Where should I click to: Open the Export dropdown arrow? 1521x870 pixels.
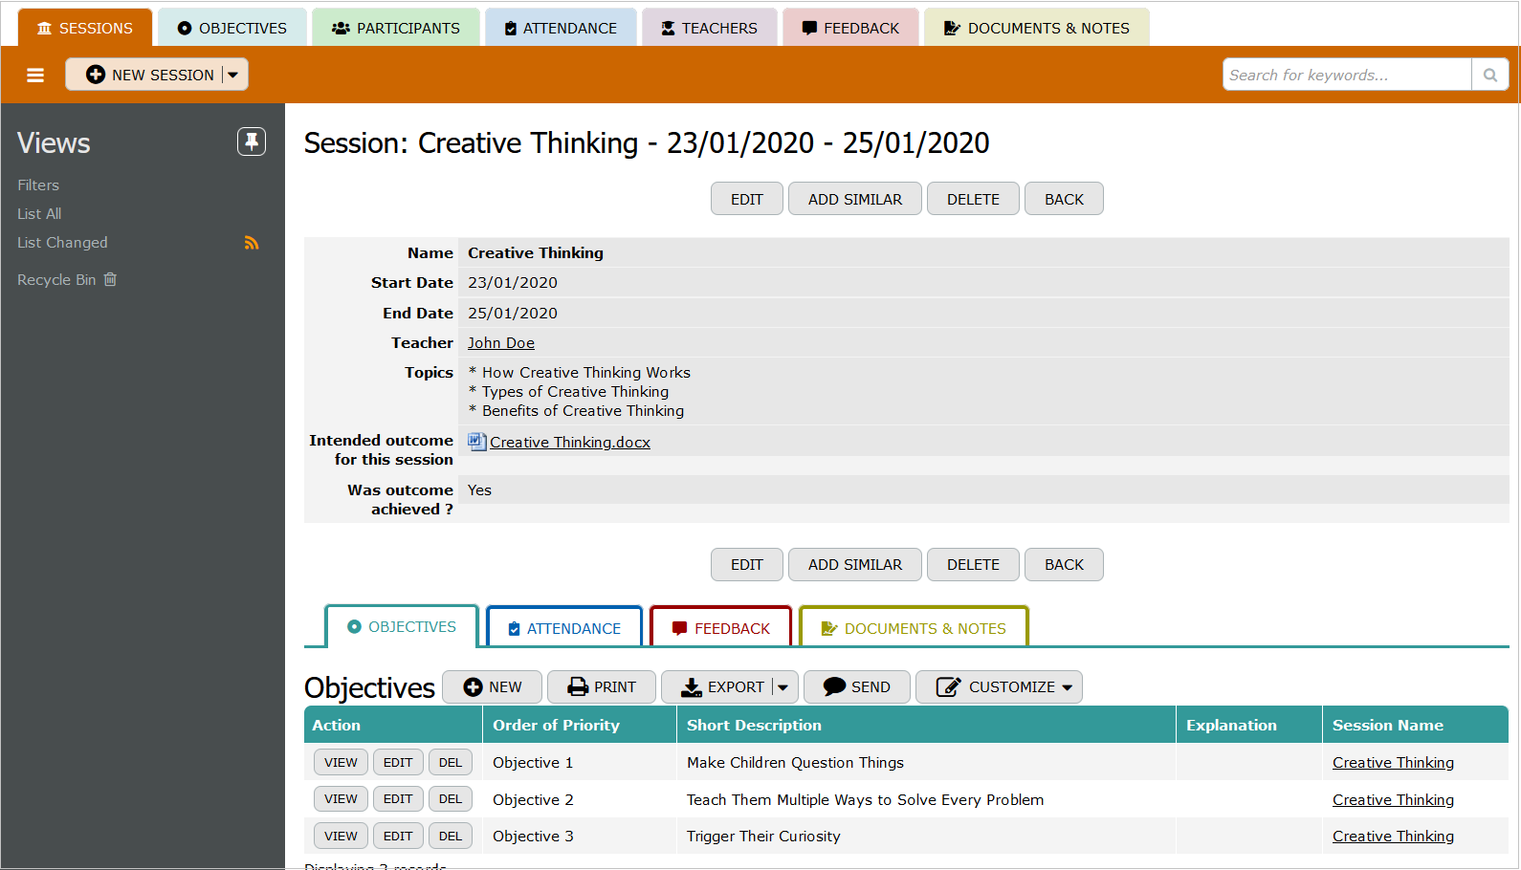(783, 686)
